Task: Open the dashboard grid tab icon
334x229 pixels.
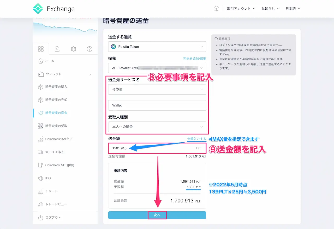Action: pyautogui.click(x=41, y=49)
